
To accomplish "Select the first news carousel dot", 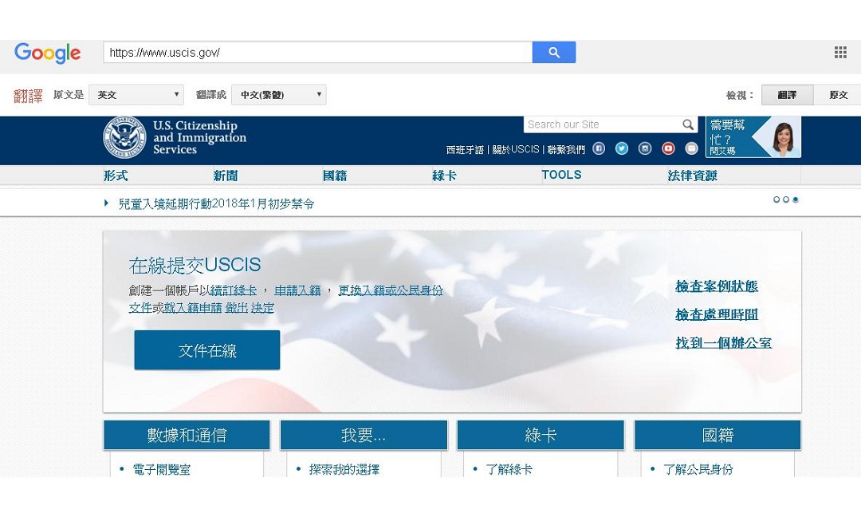I will click(x=776, y=199).
